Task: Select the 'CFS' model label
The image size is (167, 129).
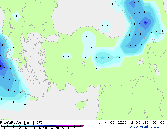Action: (x=40, y=123)
